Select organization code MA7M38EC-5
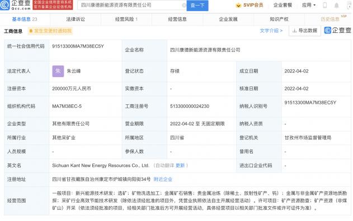This screenshot has height=221, width=353. [67, 106]
